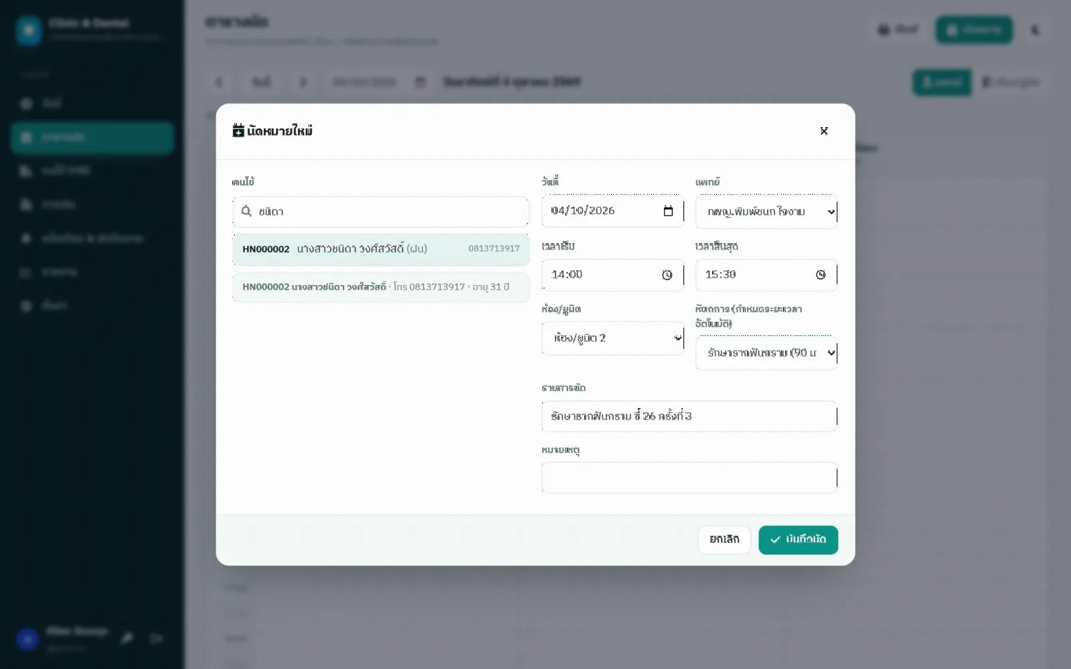The image size is (1071, 669).
Task: Click the key icon at sidebar bottom
Action: tap(127, 638)
